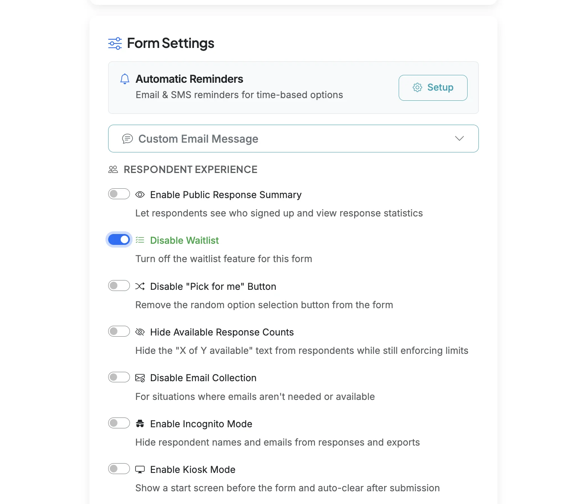578x504 pixels.
Task: Click the crossed-eye icon for Hide Available Response Counts
Action: point(140,332)
